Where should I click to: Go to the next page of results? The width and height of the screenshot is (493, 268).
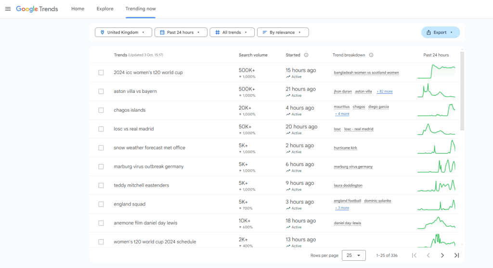(x=442, y=255)
